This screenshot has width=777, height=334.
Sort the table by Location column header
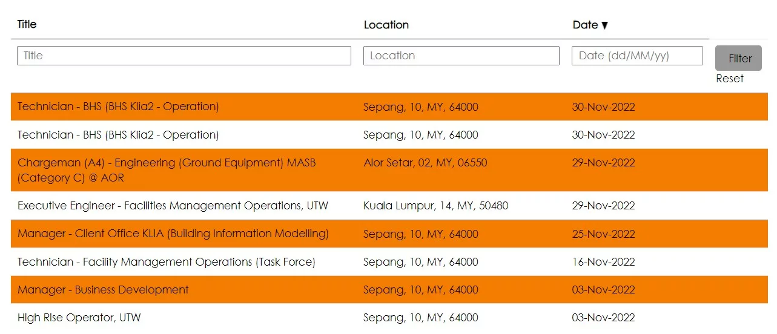pyautogui.click(x=386, y=25)
